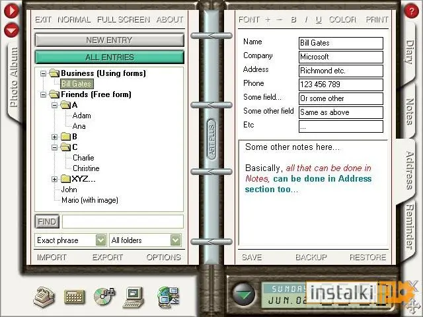This screenshot has height=317, width=423.
Task: Select the Ana entry
Action: coord(79,126)
